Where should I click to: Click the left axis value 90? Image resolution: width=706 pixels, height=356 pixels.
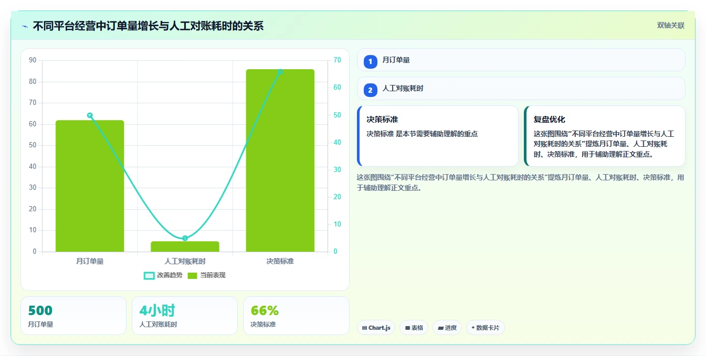pos(33,60)
